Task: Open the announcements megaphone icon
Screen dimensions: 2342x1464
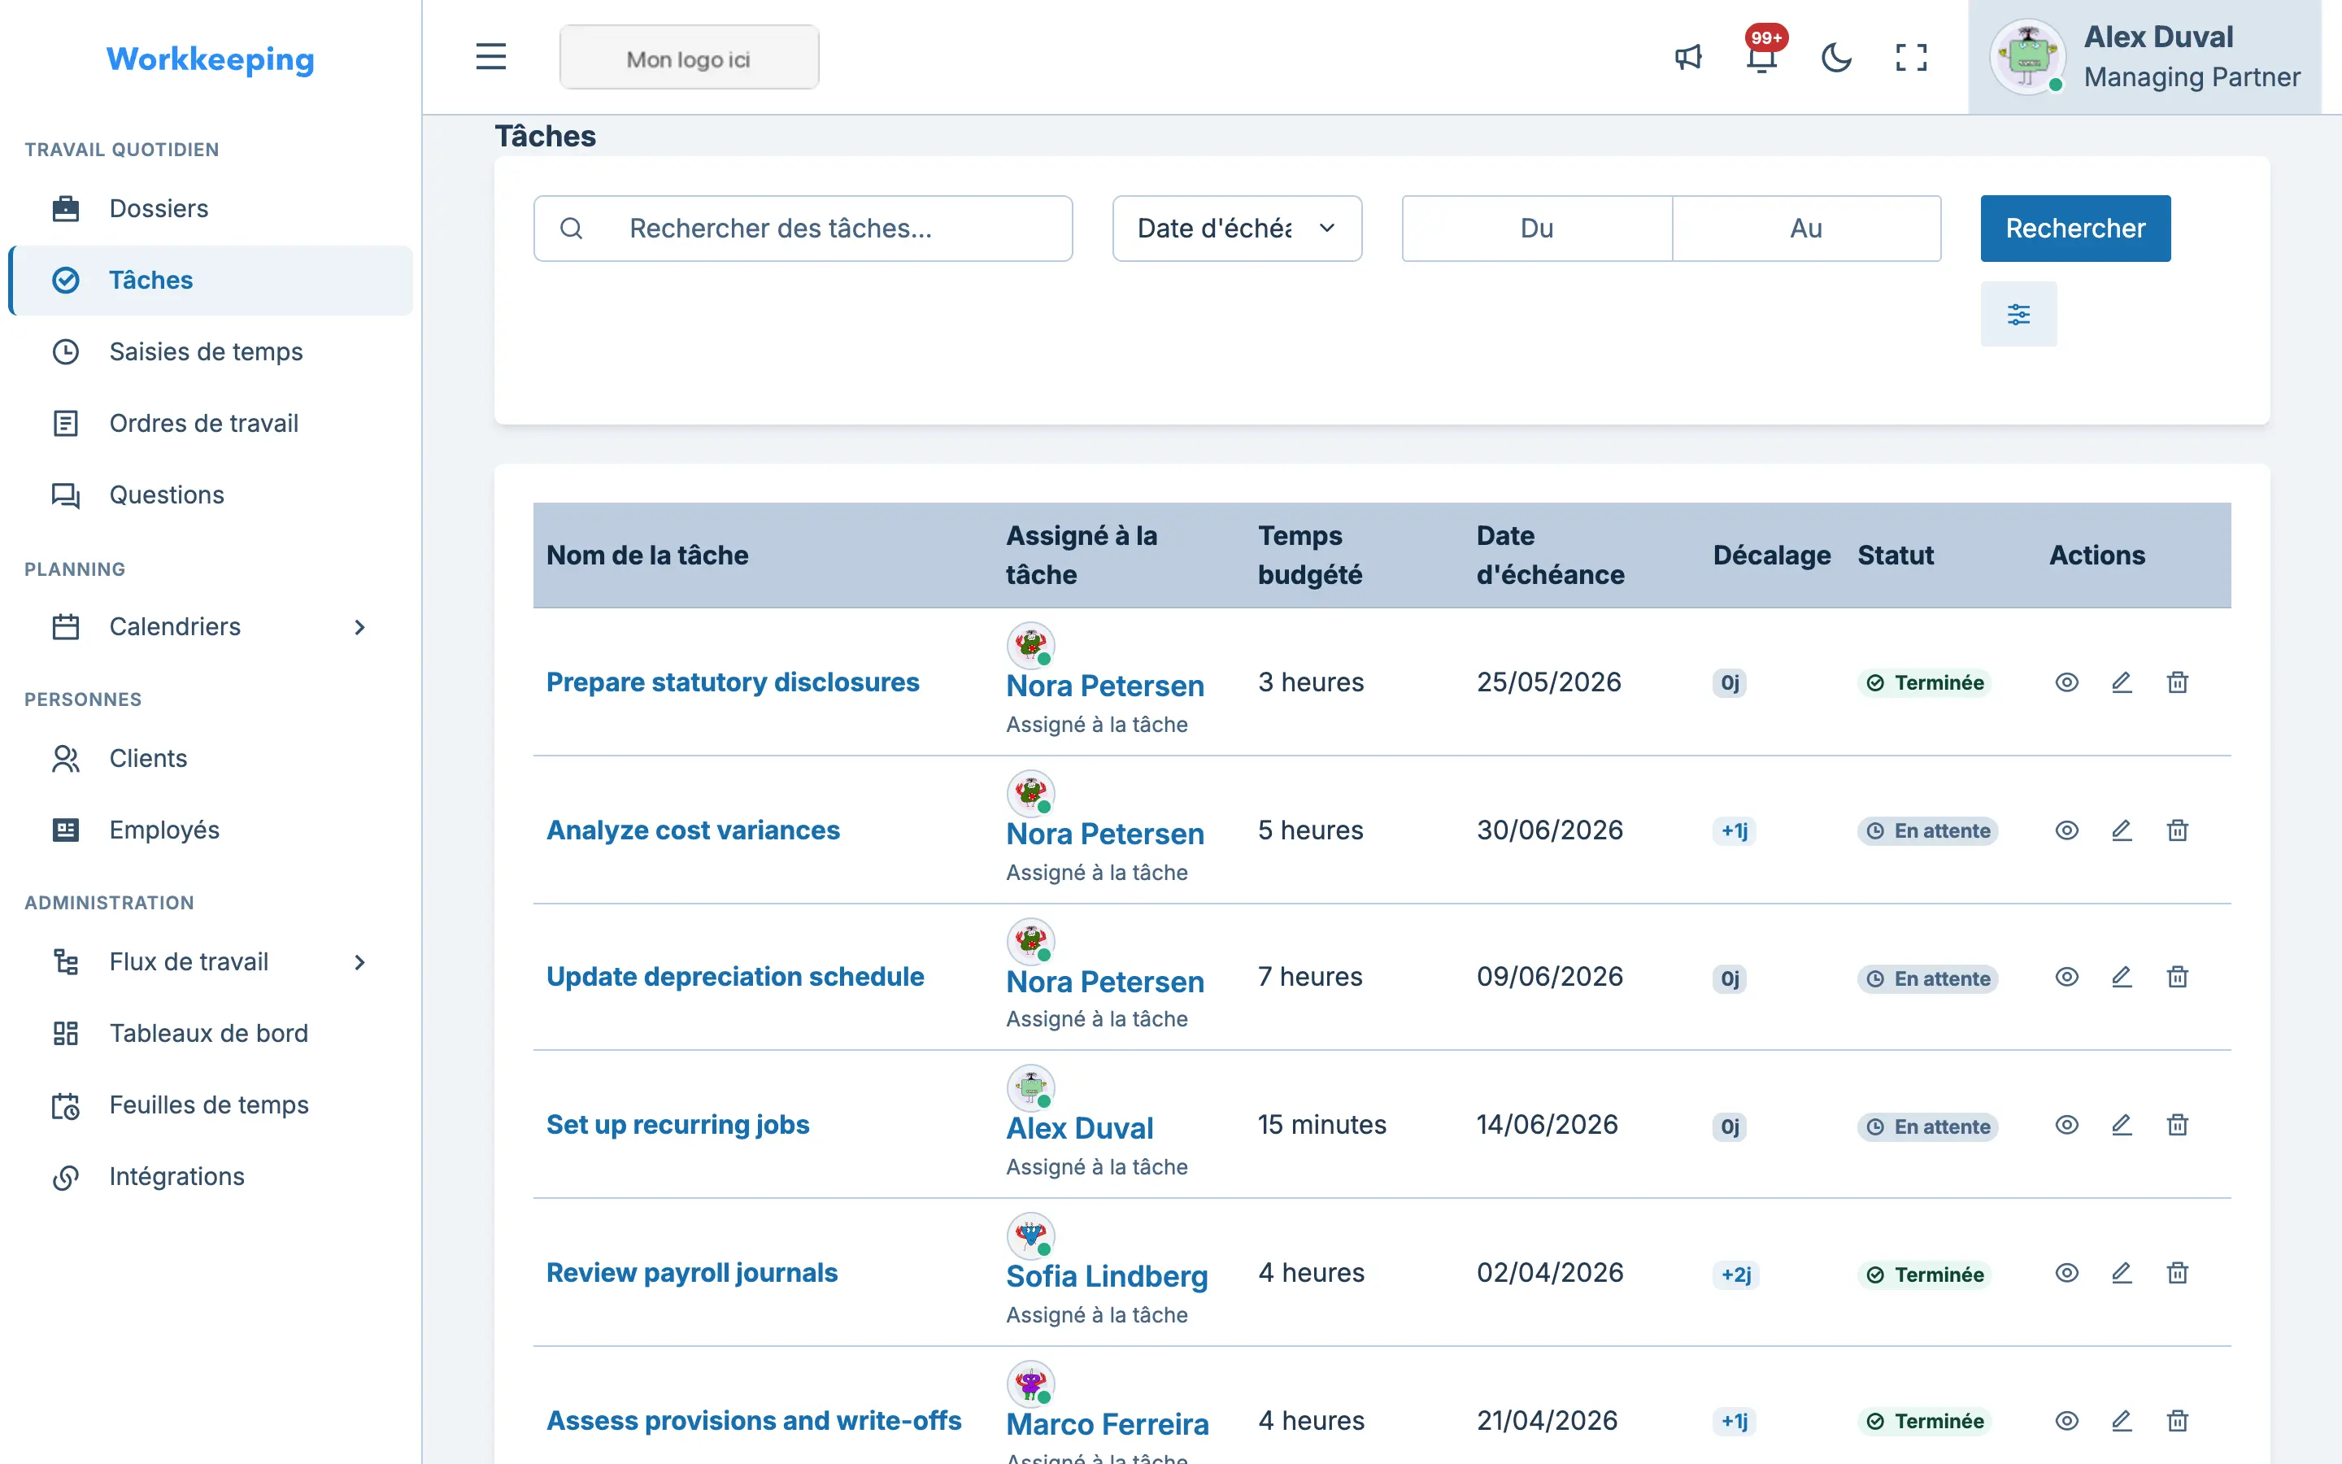Action: pos(1688,57)
